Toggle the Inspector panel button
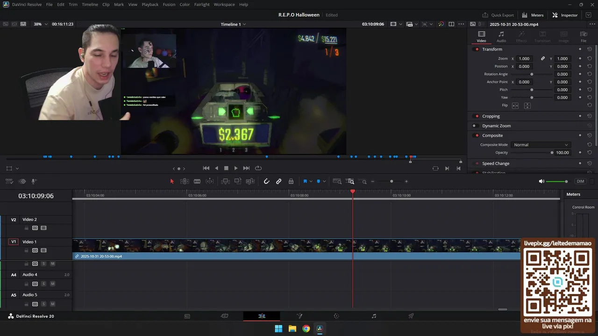Viewport: 598px width, 336px height. (565, 15)
